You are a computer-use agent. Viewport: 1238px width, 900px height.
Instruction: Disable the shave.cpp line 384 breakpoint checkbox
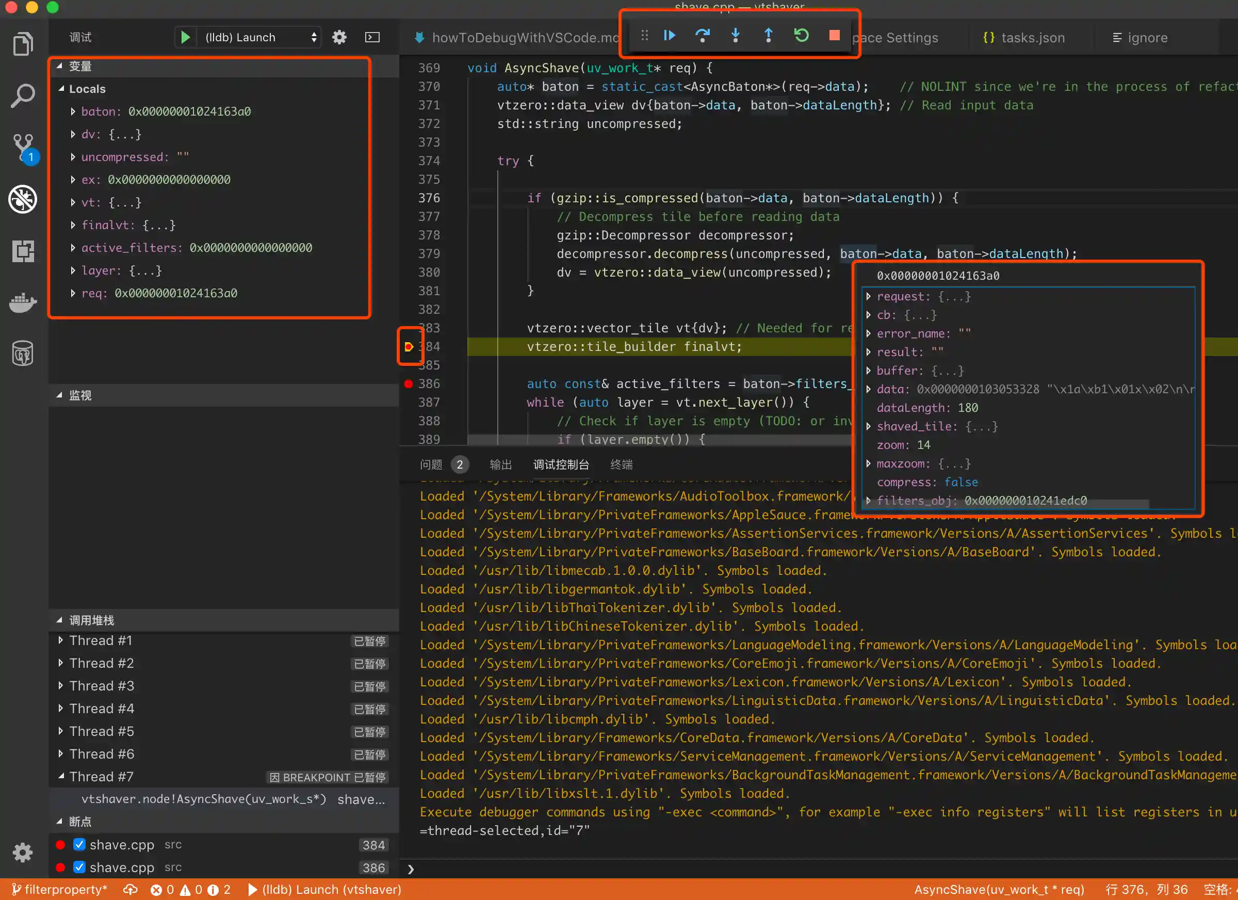79,844
